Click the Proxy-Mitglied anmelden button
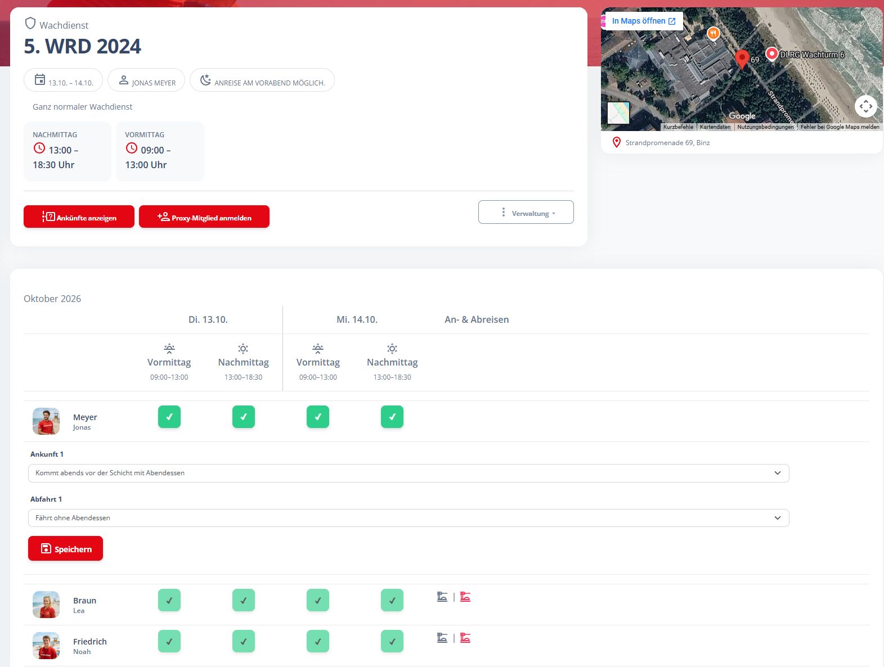Image resolution: width=884 pixels, height=667 pixels. [x=204, y=217]
